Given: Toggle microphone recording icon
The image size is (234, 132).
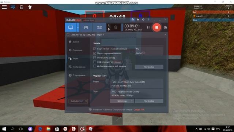Looking at the screenshot, I should (109, 29).
